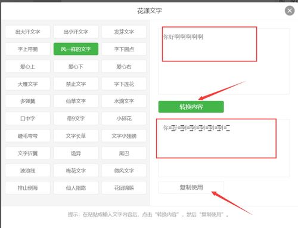Viewport: 298px width, 228px height.
Task: Choose the 禁止文字 style
Action: 76,84
